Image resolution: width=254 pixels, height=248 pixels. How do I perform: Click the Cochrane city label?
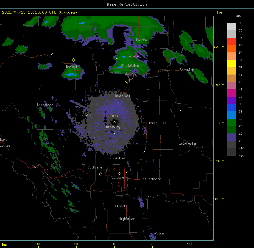95,167
